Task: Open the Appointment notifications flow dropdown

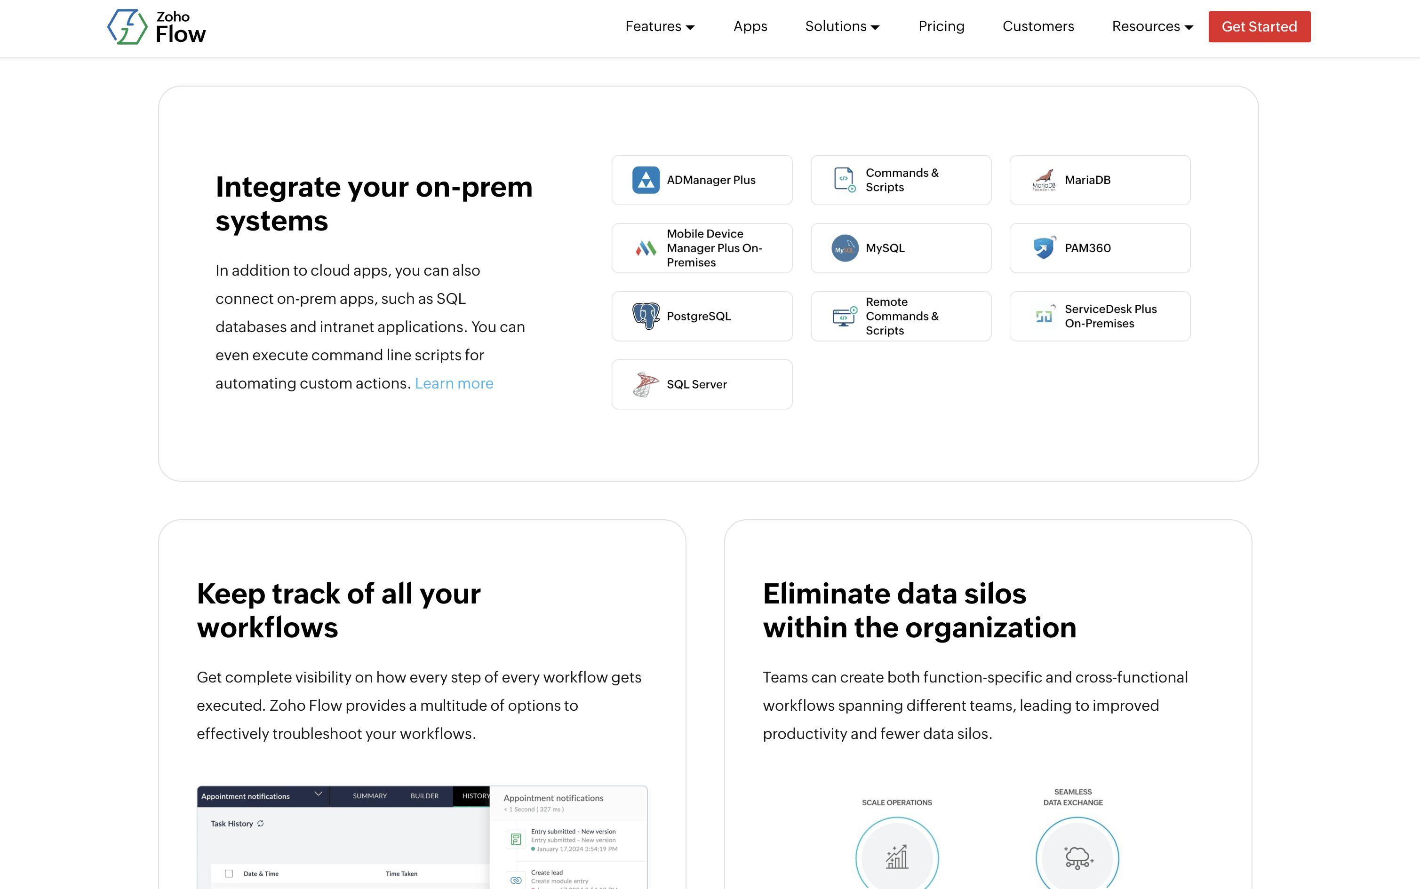Action: click(x=318, y=794)
